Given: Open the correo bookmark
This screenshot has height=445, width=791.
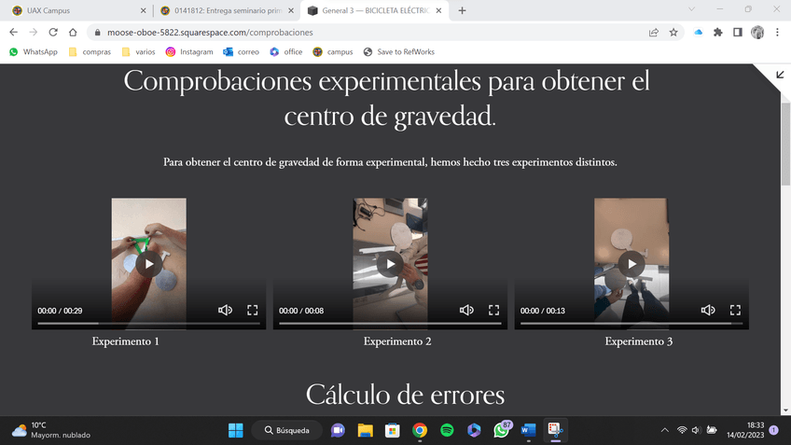Looking at the screenshot, I should [242, 52].
